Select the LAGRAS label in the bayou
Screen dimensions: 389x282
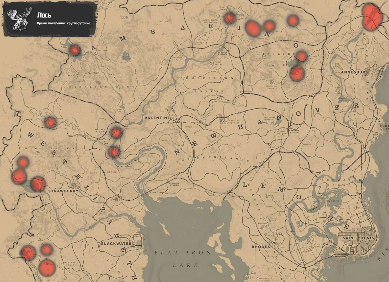(x=334, y=201)
